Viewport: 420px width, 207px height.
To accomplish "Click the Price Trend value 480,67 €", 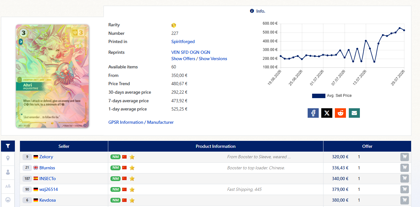I will coord(179,84).
